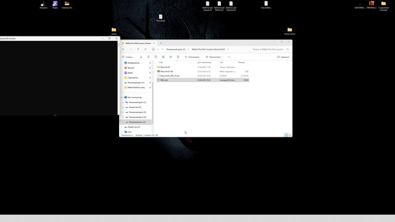This screenshot has width=395, height=222.
Task: Select the Mafia.TheOldCountry Explorer tab
Action: (138, 43)
